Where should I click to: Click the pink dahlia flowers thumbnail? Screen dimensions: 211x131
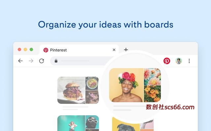point(152,77)
